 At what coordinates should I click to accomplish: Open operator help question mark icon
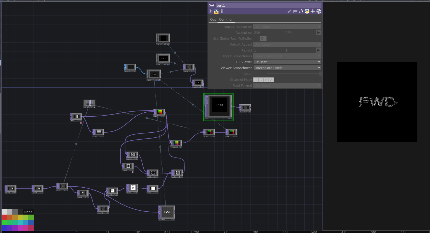point(210,11)
